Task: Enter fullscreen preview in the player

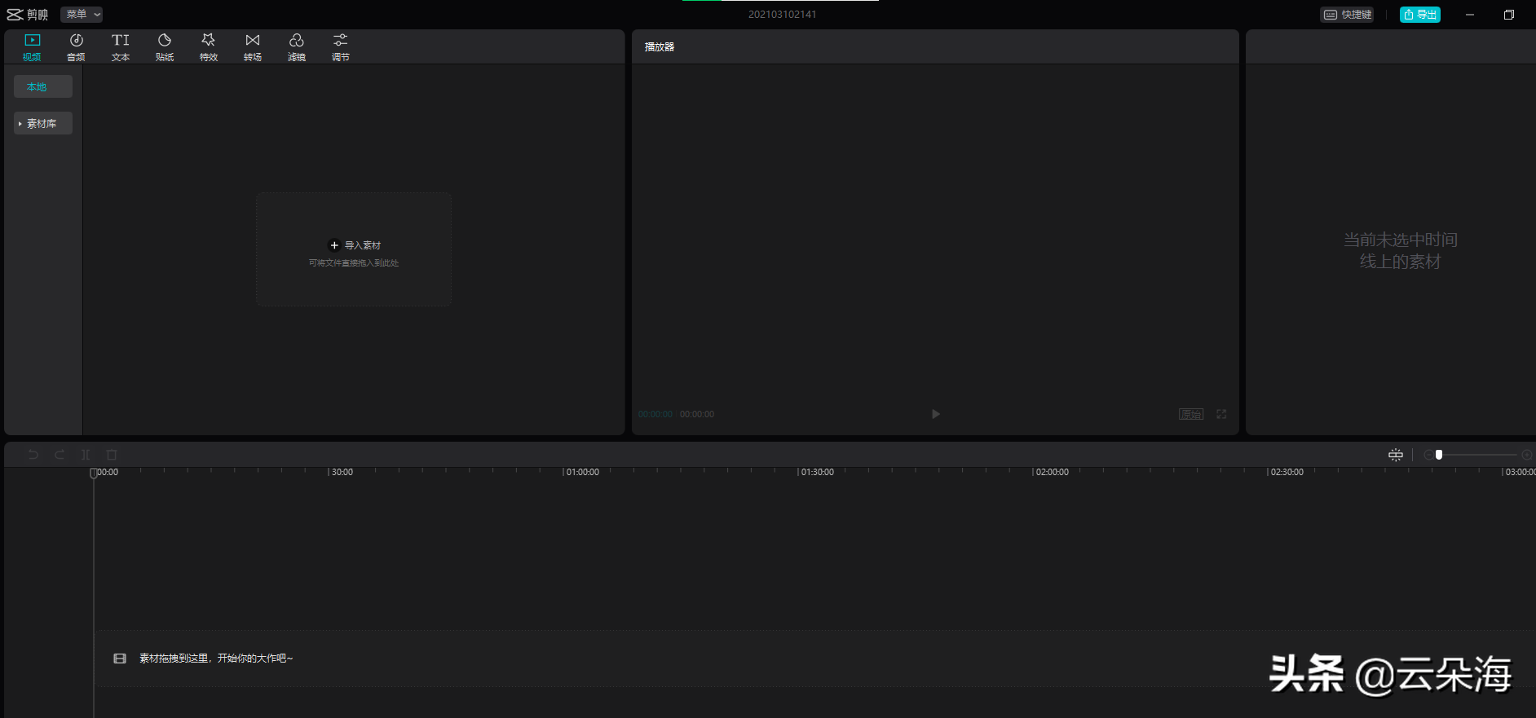Action: point(1221,414)
